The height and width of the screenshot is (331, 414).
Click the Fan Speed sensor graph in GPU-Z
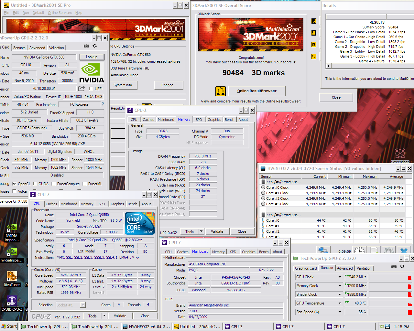(x=390, y=312)
